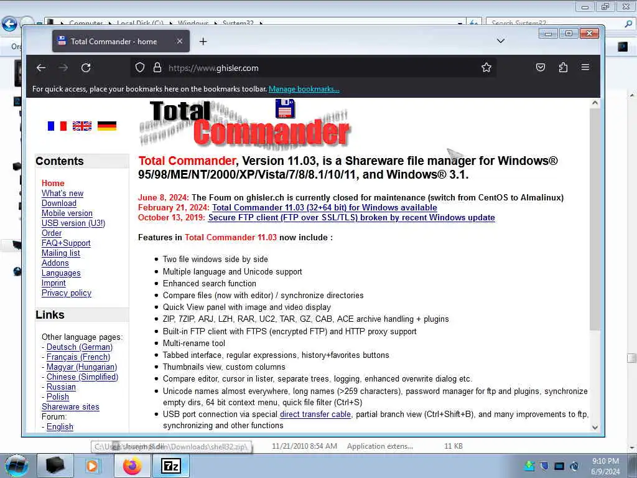Click the Explorer search magnifier icon
The height and width of the screenshot is (478, 637).
(x=628, y=24)
